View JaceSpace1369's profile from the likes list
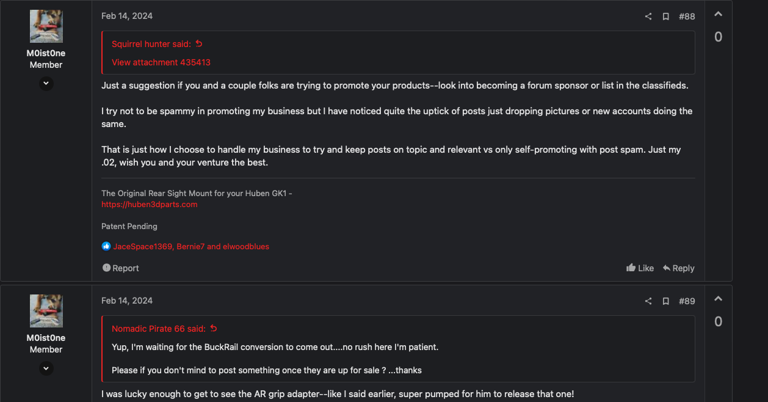 coord(143,247)
